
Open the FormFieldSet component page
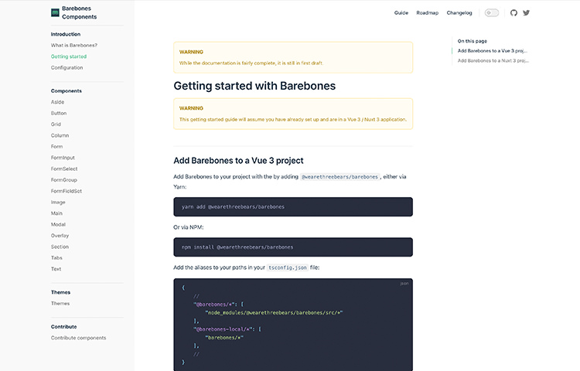coord(67,191)
